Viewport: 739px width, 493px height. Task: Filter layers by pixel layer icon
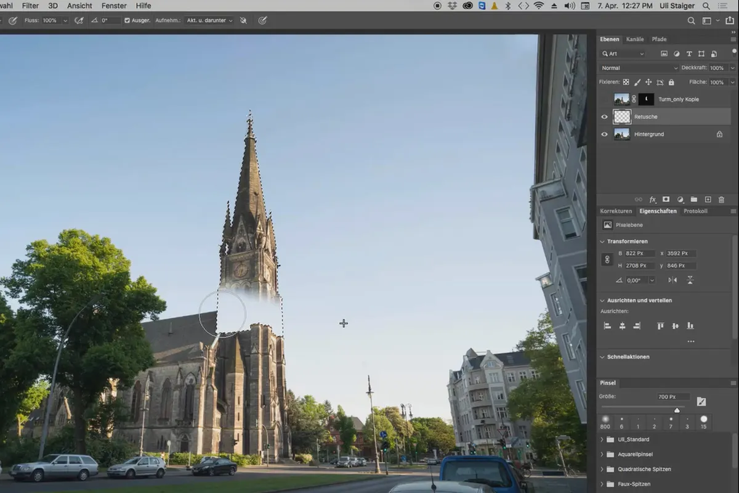[664, 54]
